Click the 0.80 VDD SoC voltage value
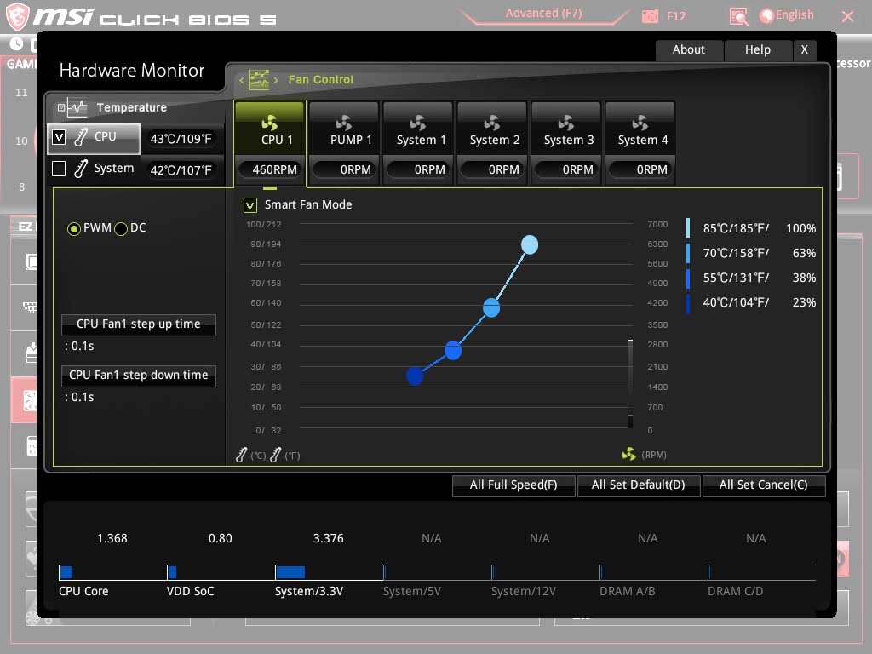This screenshot has width=872, height=654. (221, 538)
